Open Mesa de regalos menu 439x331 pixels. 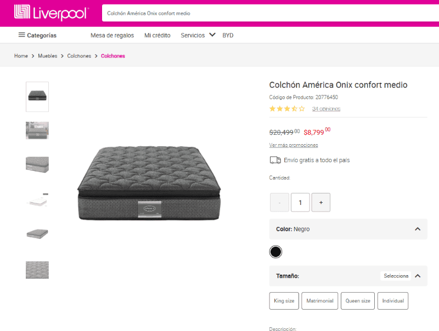[x=112, y=35]
